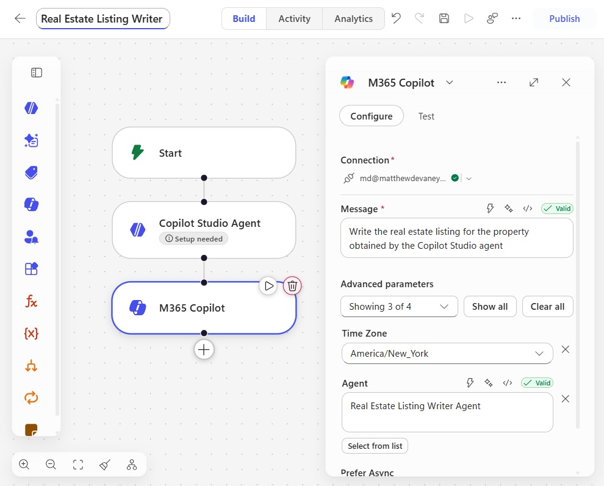Add a step with the plus button

[x=204, y=349]
